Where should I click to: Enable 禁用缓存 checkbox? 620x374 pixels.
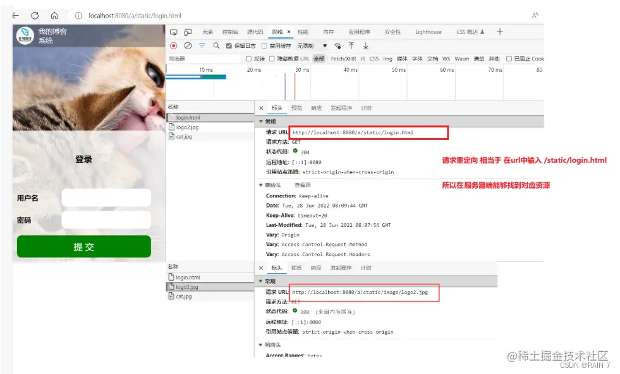coord(265,46)
